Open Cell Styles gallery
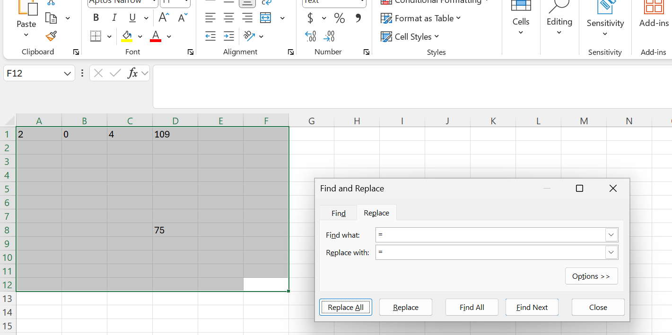Image resolution: width=672 pixels, height=335 pixels. [410, 36]
